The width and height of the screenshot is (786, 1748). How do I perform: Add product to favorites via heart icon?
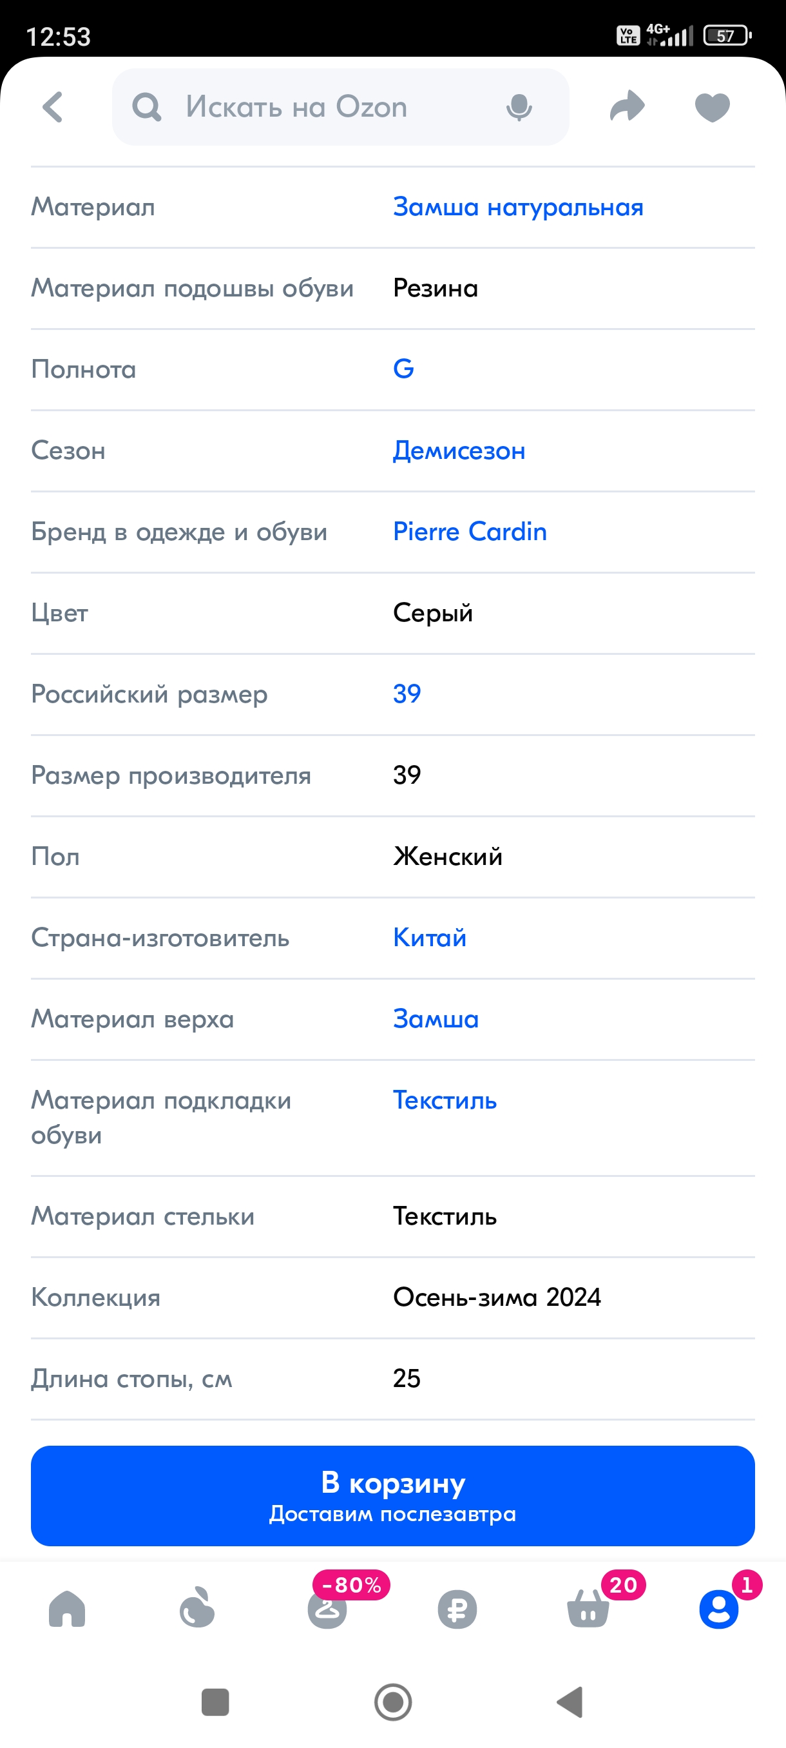coord(710,106)
